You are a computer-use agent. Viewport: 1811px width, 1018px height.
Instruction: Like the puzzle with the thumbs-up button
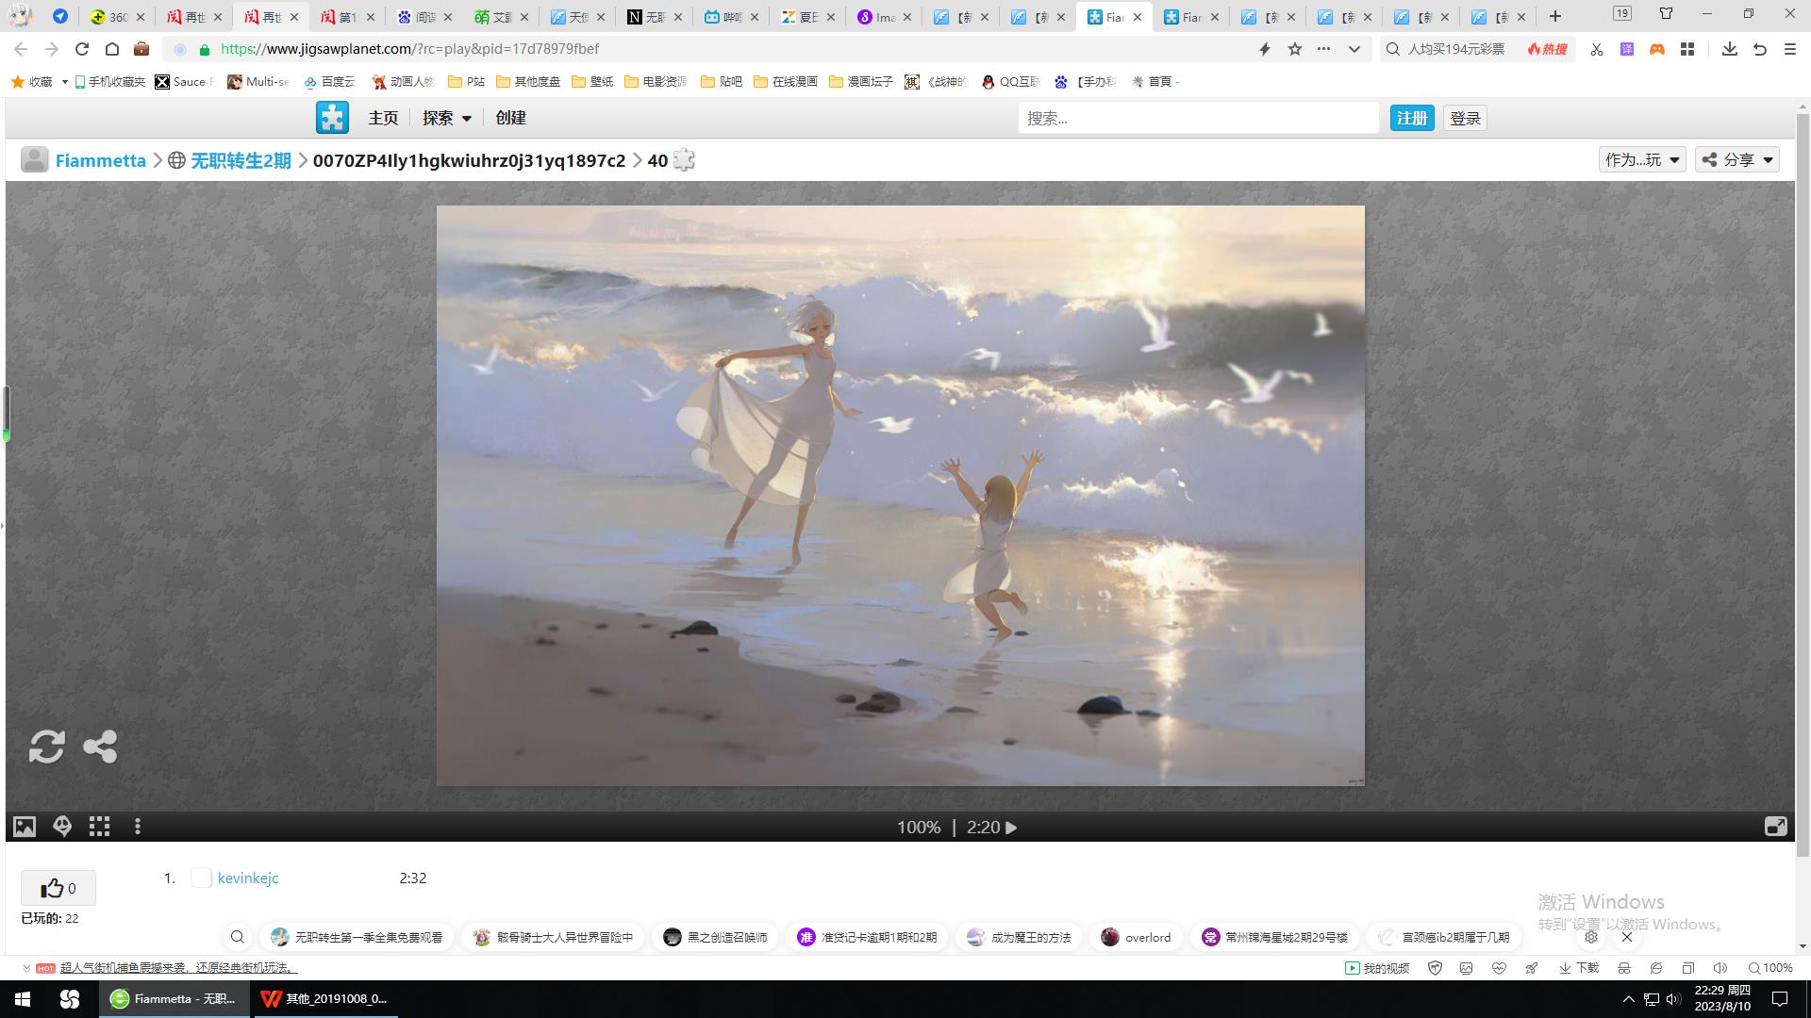pos(58,888)
